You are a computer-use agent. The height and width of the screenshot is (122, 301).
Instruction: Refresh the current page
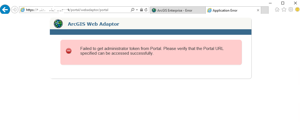coord(146,10)
